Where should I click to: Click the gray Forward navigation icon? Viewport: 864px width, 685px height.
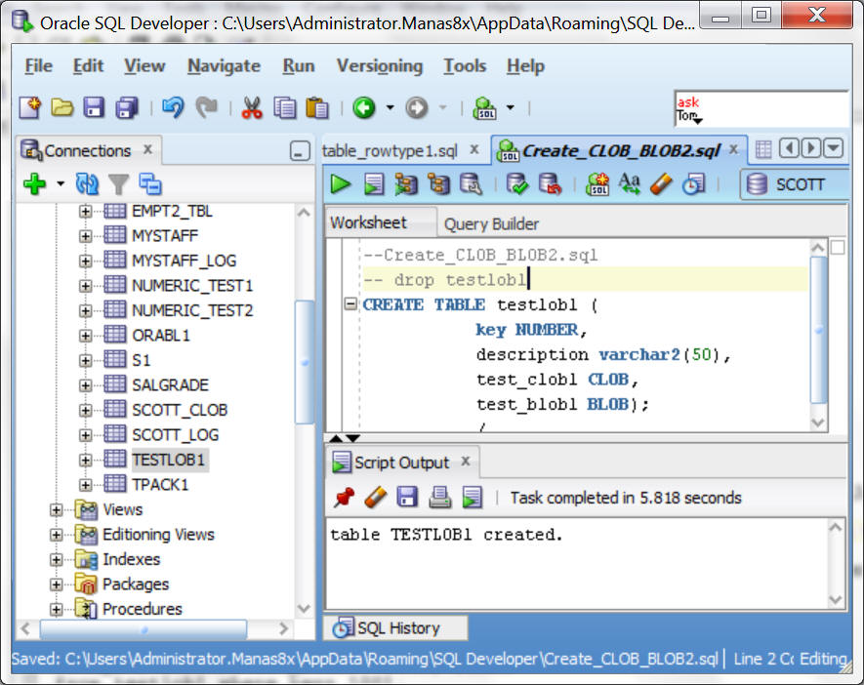point(417,108)
